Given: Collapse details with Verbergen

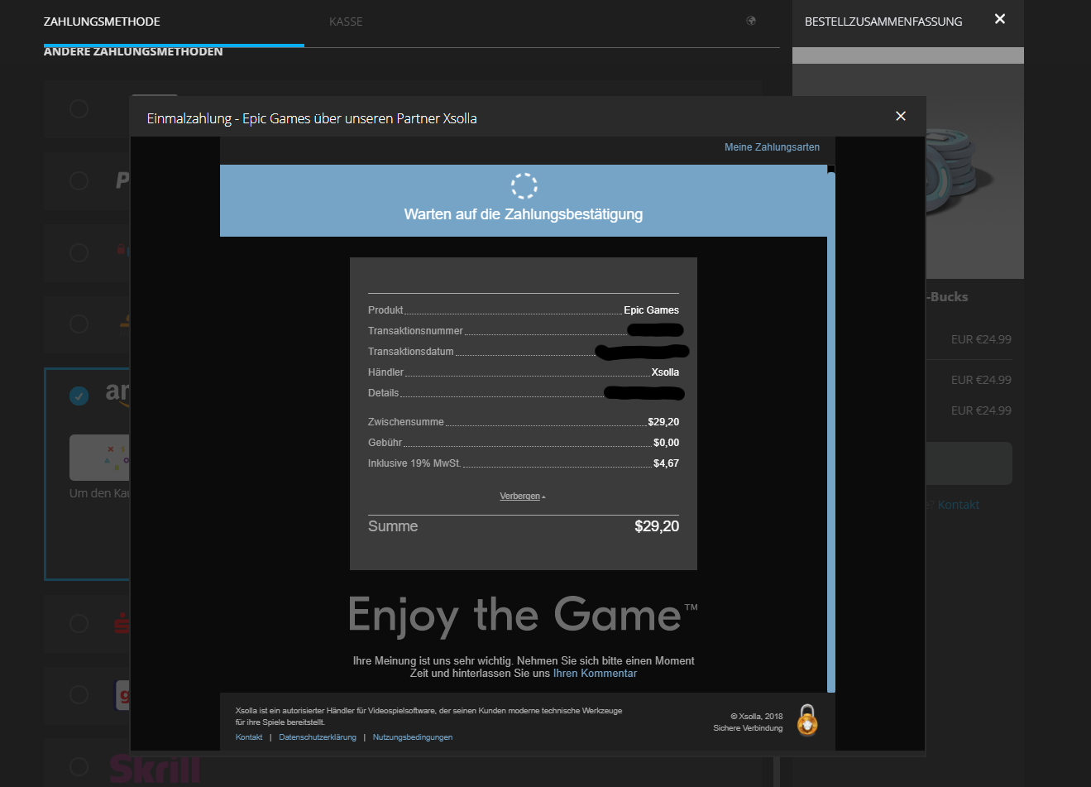Looking at the screenshot, I should pyautogui.click(x=522, y=496).
